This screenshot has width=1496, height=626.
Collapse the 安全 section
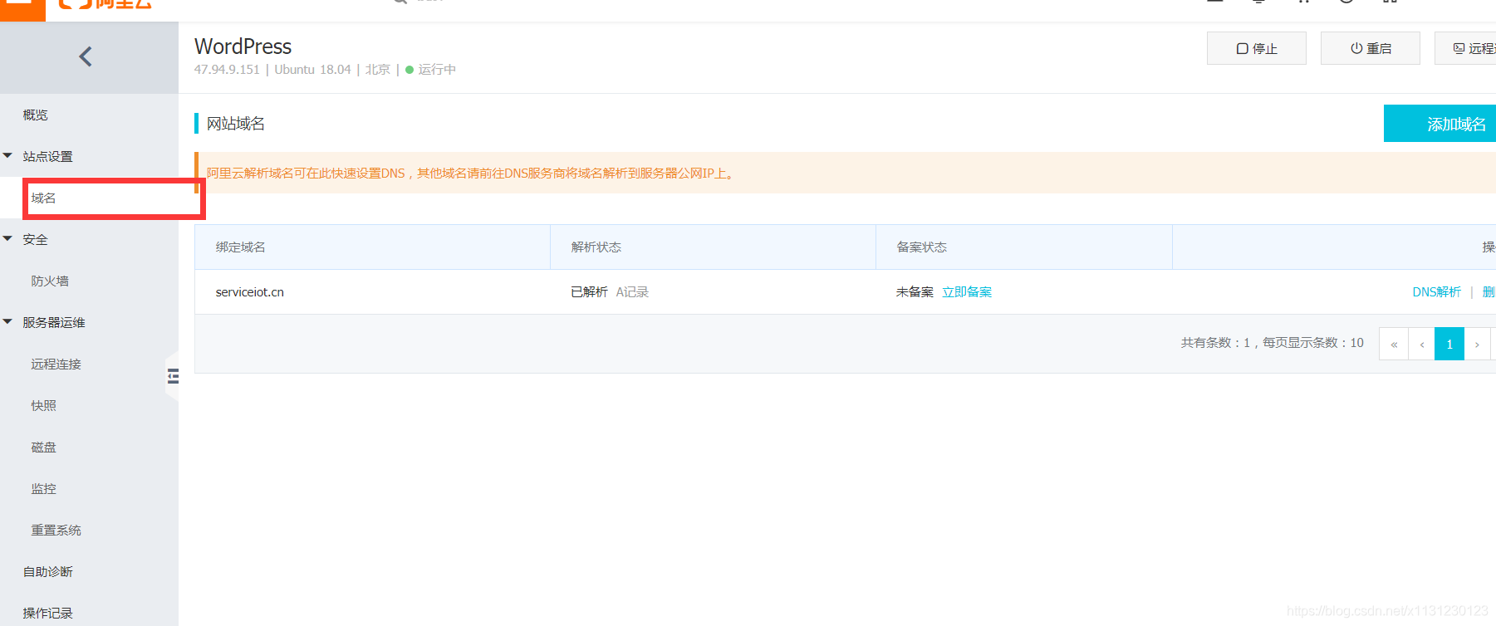point(35,239)
